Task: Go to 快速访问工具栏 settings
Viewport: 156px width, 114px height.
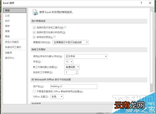Action: (13, 47)
